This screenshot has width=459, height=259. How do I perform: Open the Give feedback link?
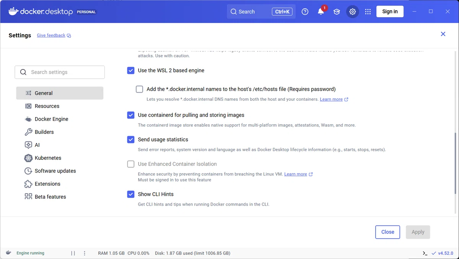point(51,35)
